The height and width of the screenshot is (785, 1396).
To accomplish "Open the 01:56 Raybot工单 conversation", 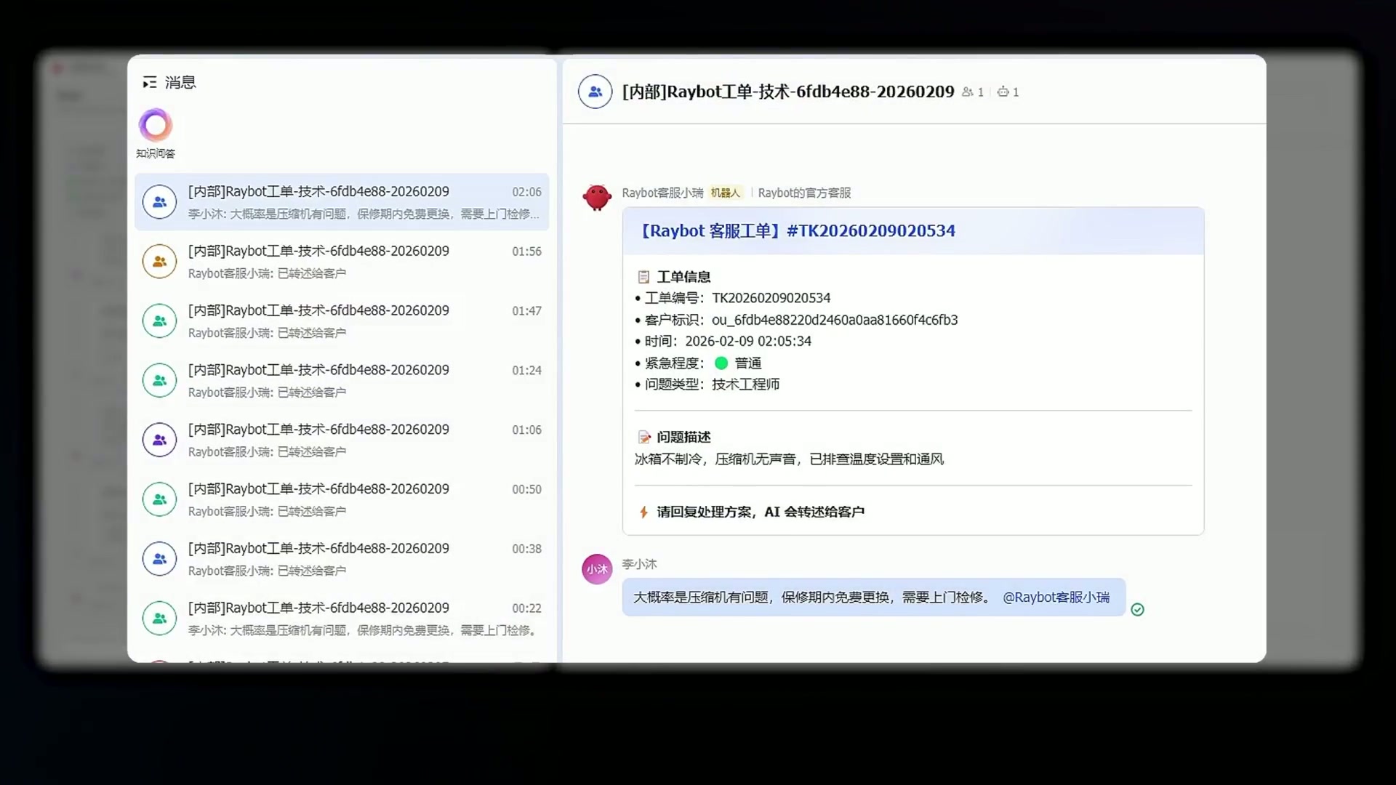I will [342, 262].
